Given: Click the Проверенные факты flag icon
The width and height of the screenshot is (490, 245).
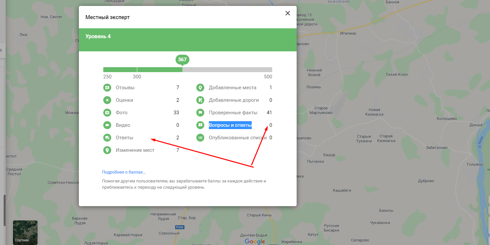Looking at the screenshot, I should click(200, 113).
